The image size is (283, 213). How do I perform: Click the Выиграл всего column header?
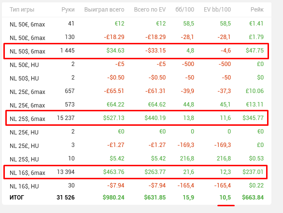104,10
